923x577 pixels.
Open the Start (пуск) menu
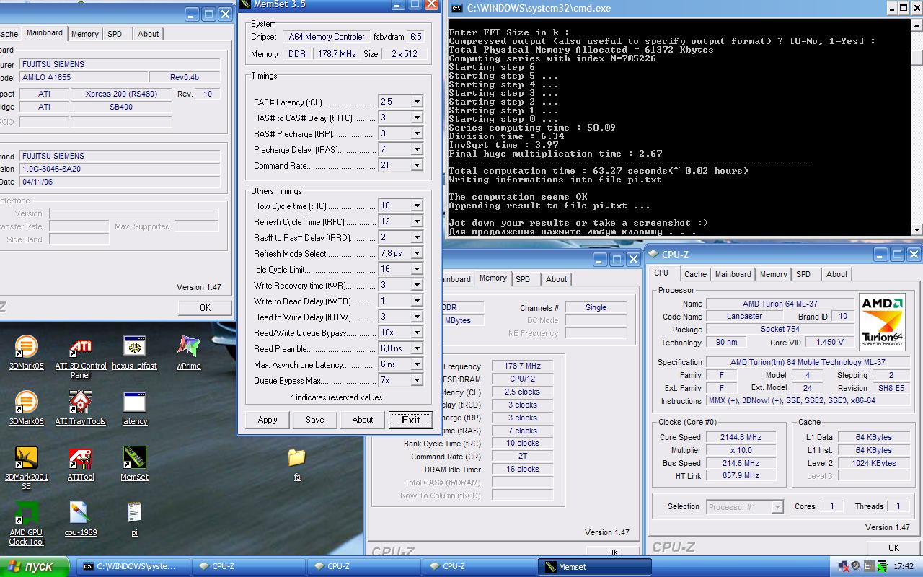pyautogui.click(x=35, y=567)
